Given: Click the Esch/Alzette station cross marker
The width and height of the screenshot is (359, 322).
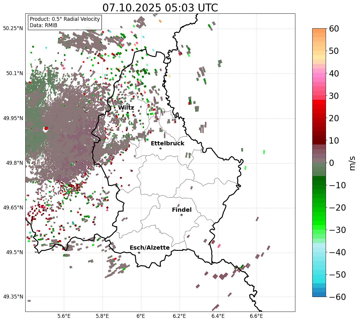Looking at the screenshot, I should pos(139,253).
